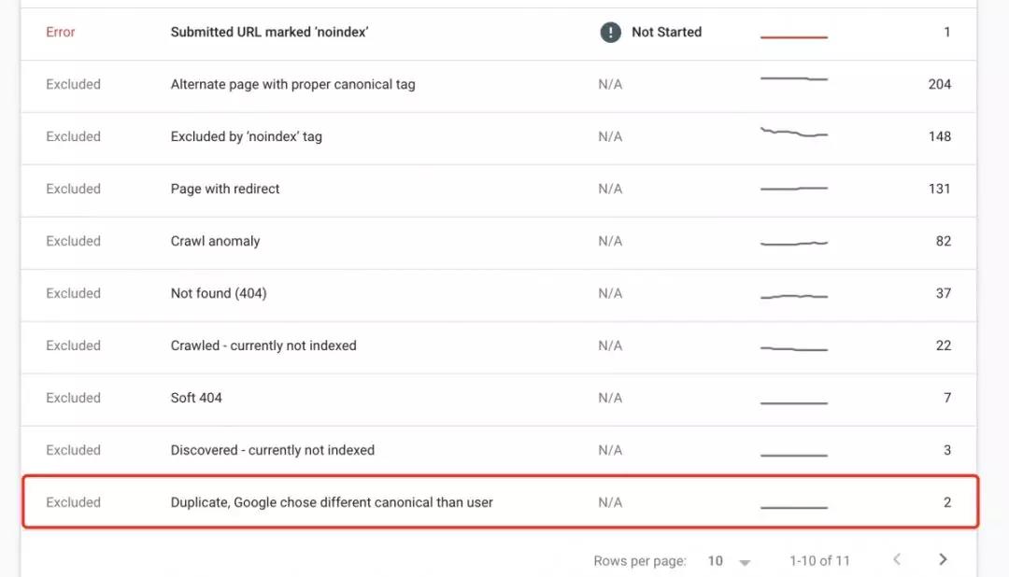Click the trend chart on the highlighted duplicate canonical row
This screenshot has height=577, width=1009.
pos(794,502)
